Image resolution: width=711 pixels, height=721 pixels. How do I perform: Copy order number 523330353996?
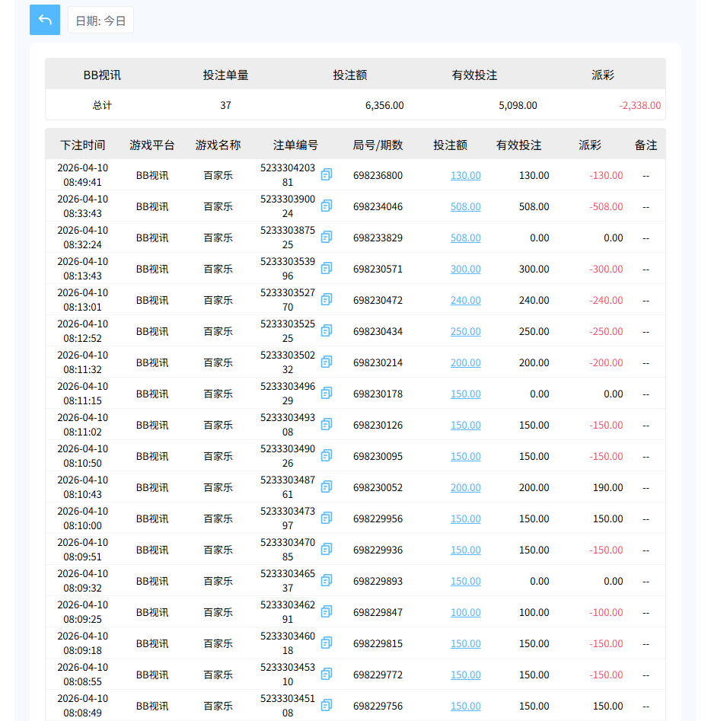pos(326,268)
